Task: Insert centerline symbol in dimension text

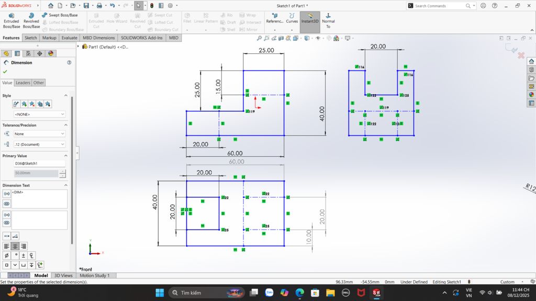Action: click(x=31, y=255)
